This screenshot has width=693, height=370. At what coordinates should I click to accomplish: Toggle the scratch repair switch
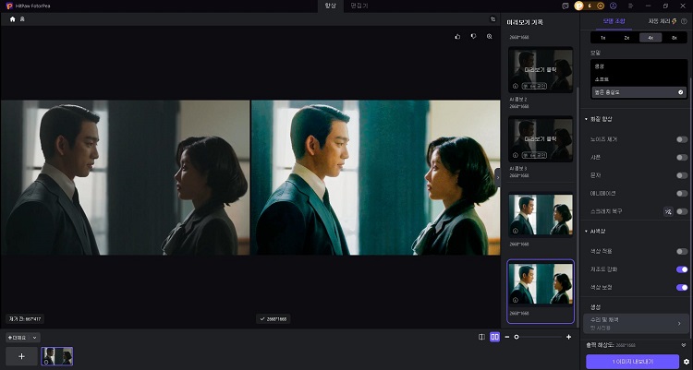pos(682,211)
